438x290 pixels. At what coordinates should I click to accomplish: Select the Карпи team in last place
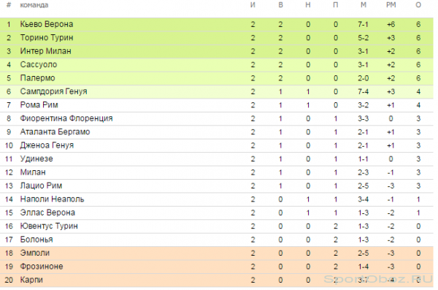[x=31, y=280]
